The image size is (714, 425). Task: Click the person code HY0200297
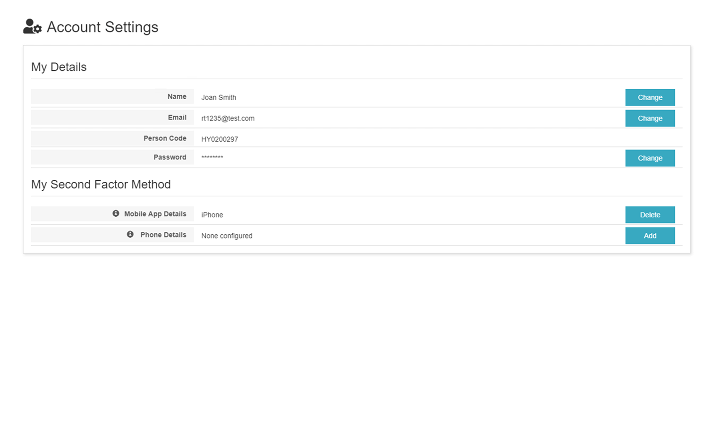220,139
